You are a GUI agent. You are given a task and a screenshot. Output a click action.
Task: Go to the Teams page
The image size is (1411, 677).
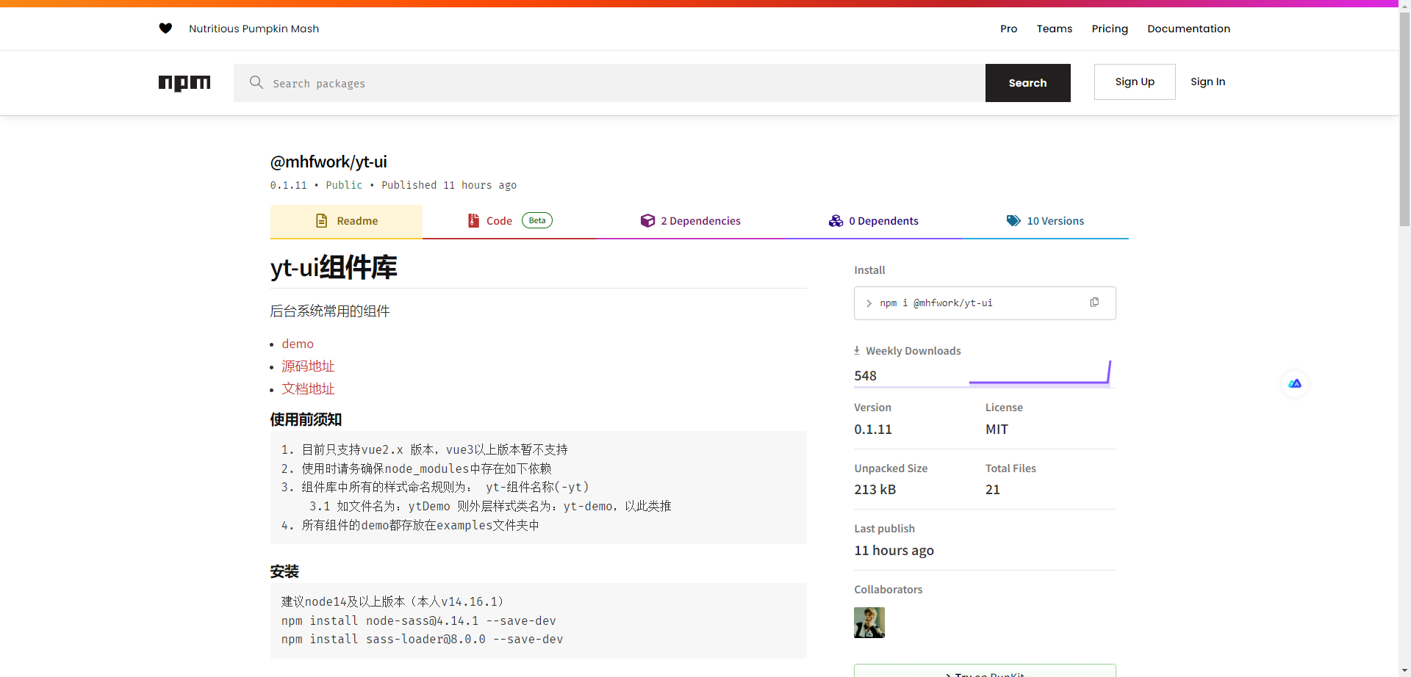(1055, 29)
